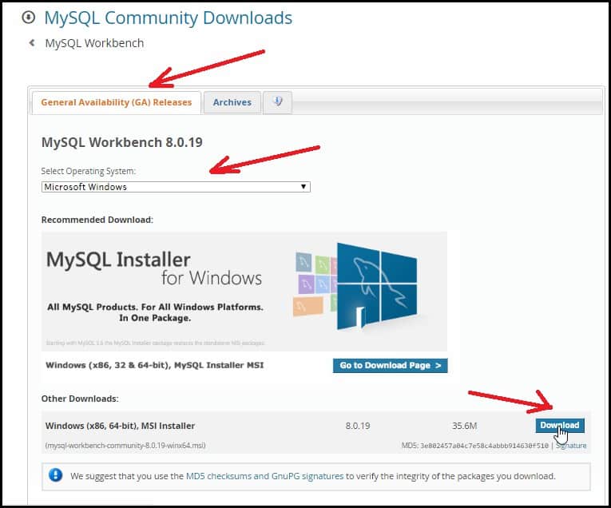Click the 'Other Downloads:' label
The height and width of the screenshot is (508, 611).
coord(80,399)
